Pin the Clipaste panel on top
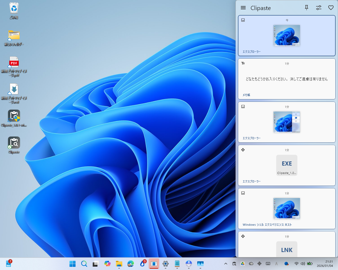338x270 pixels. (306, 8)
